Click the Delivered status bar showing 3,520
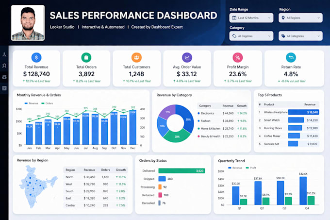This screenshot has height=220, width=330. [x=181, y=171]
